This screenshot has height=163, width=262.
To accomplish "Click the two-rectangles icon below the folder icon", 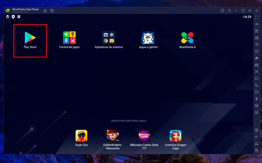I will point(257,85).
